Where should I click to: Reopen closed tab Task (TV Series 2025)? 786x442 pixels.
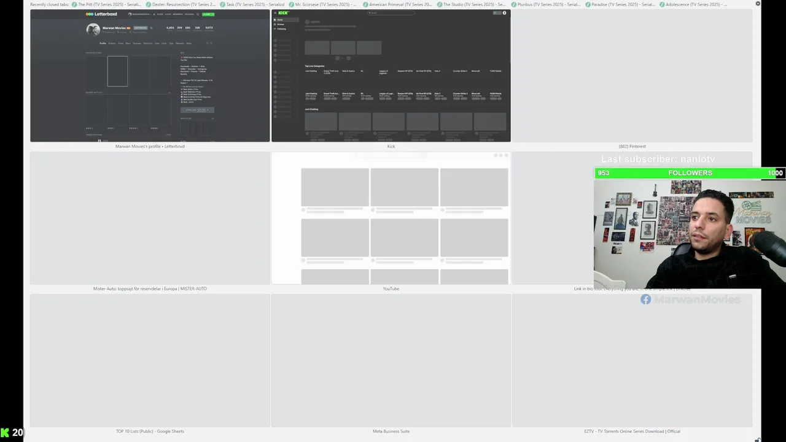coord(252,4)
